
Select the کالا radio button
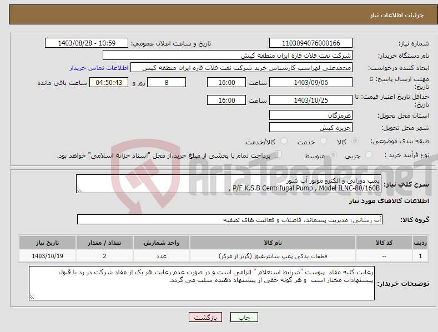[355, 141]
